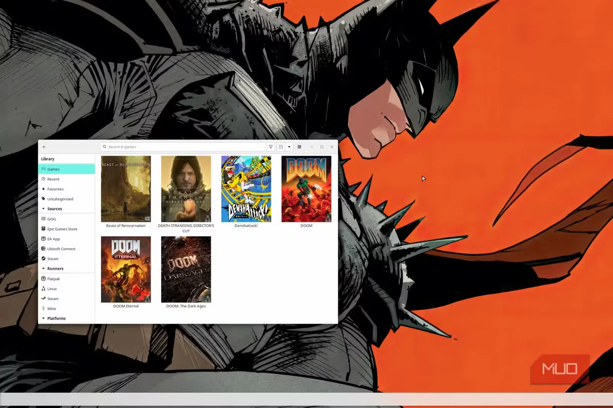Open the view options dropdown arrow
The height and width of the screenshot is (408, 613).
click(289, 147)
